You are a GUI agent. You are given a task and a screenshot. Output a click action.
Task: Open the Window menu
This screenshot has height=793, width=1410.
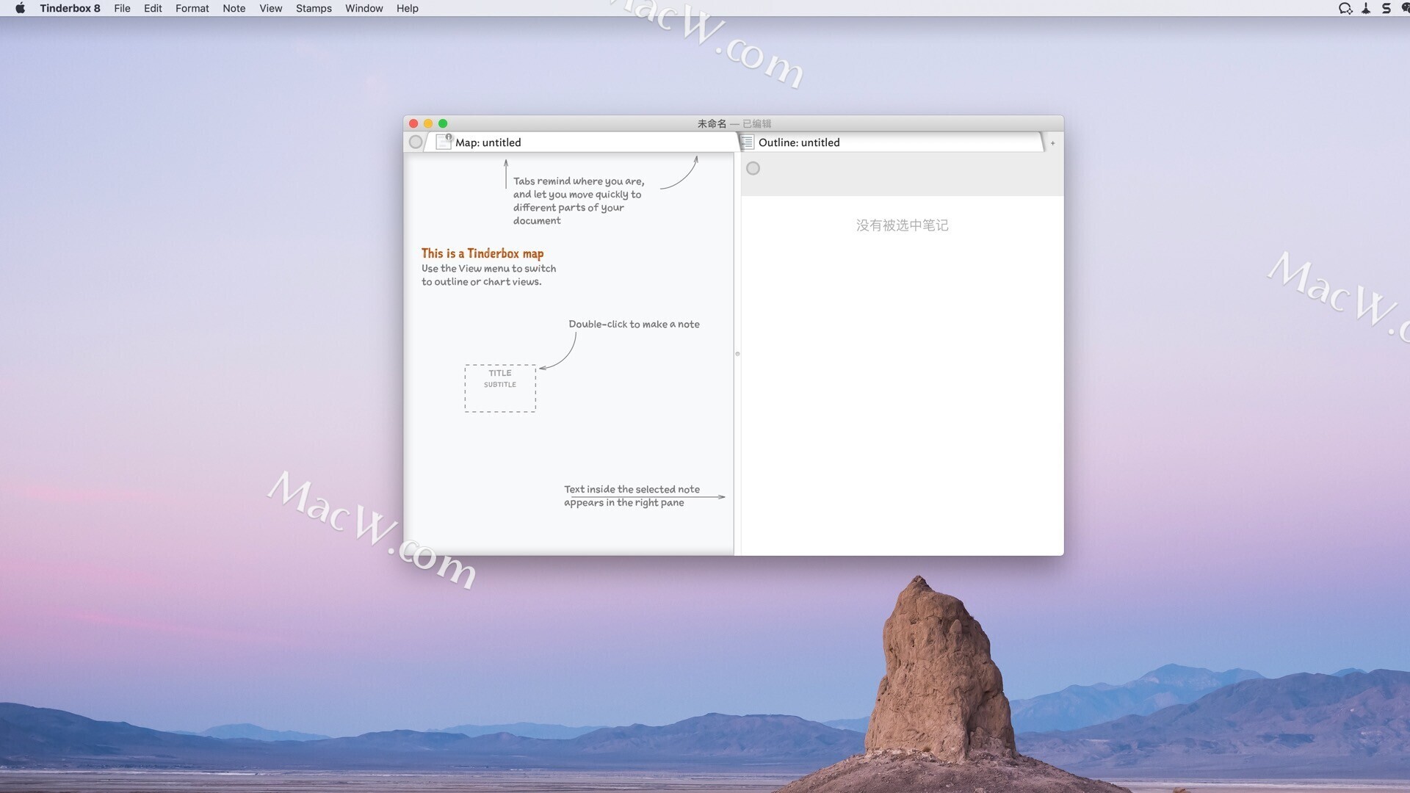(x=364, y=8)
